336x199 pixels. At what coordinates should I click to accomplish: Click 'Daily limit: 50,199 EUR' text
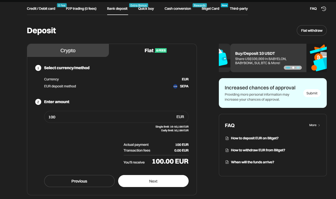click(175, 130)
